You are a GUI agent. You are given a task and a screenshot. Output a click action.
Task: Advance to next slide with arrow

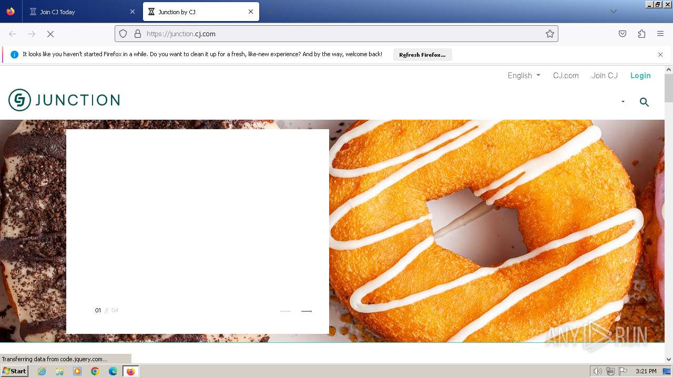point(307,311)
